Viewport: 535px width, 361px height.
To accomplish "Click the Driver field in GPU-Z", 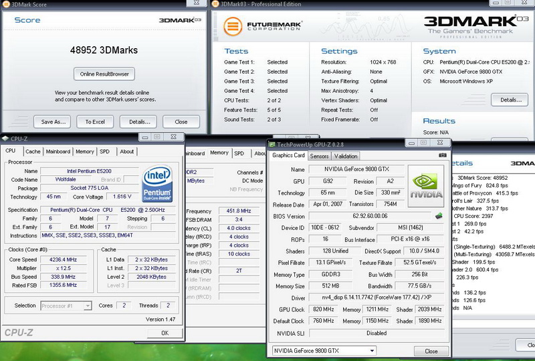I will tap(377, 297).
